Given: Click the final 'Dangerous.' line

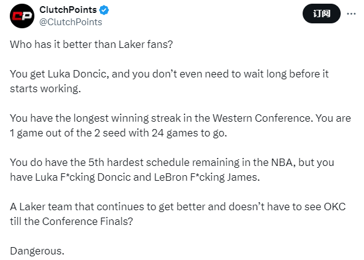Looking at the screenshot, I should (x=37, y=251).
